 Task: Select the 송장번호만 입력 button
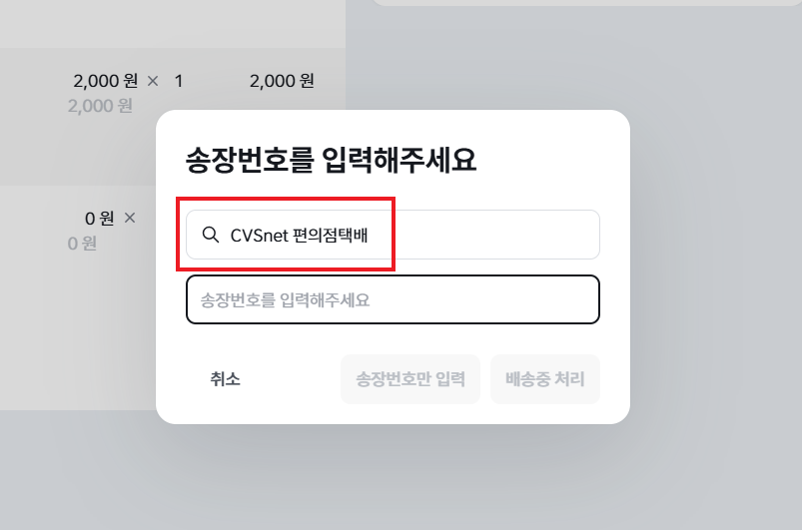point(410,379)
